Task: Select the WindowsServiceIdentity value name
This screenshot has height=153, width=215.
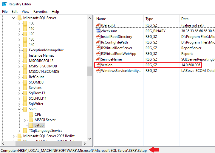Action: click(x=121, y=71)
